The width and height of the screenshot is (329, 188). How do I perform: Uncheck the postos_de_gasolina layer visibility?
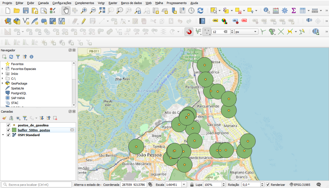[x=8, y=125]
